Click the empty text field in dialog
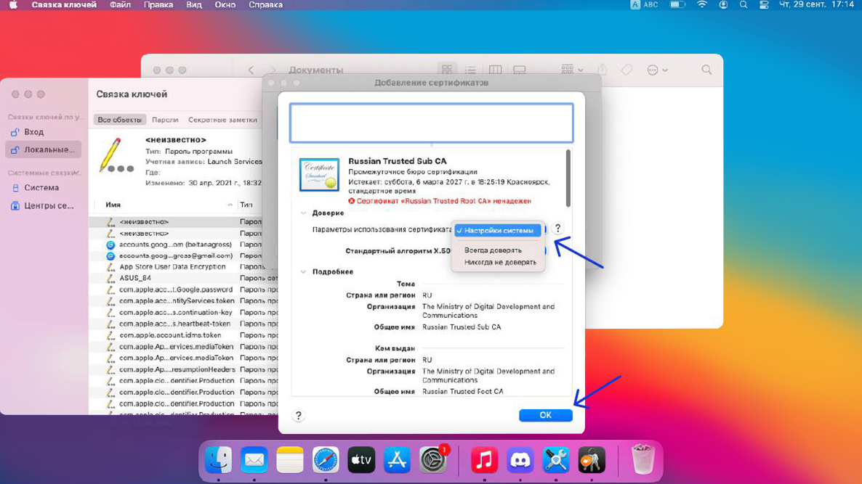Image resolution: width=862 pixels, height=484 pixels. pos(432,123)
